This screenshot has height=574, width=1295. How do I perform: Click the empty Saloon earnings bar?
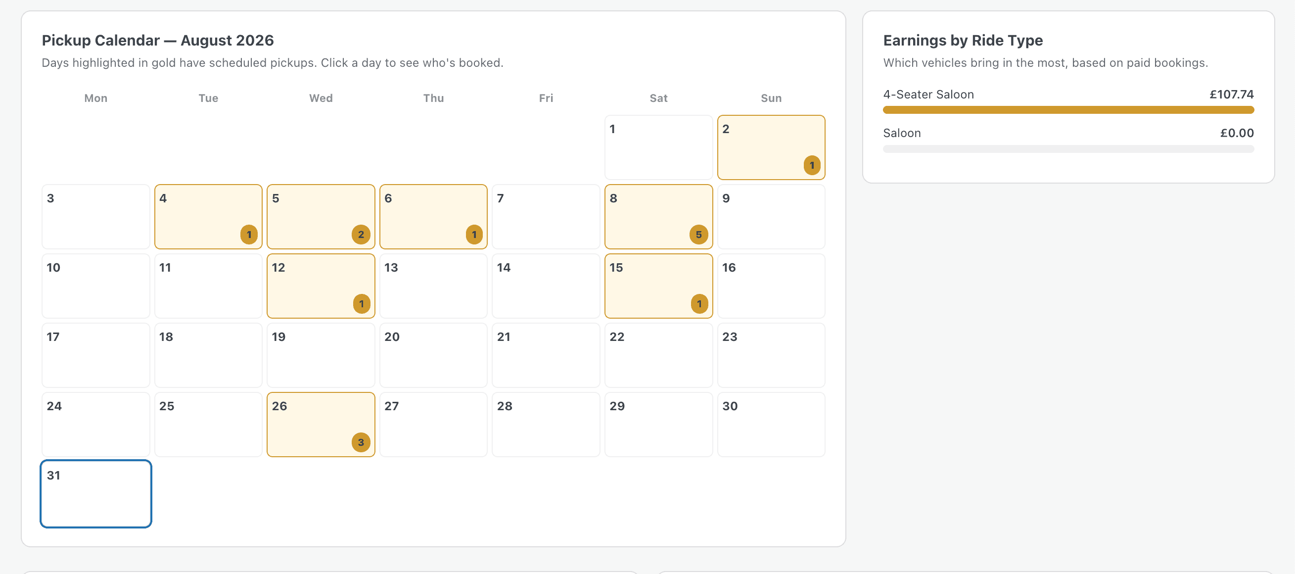(1068, 149)
